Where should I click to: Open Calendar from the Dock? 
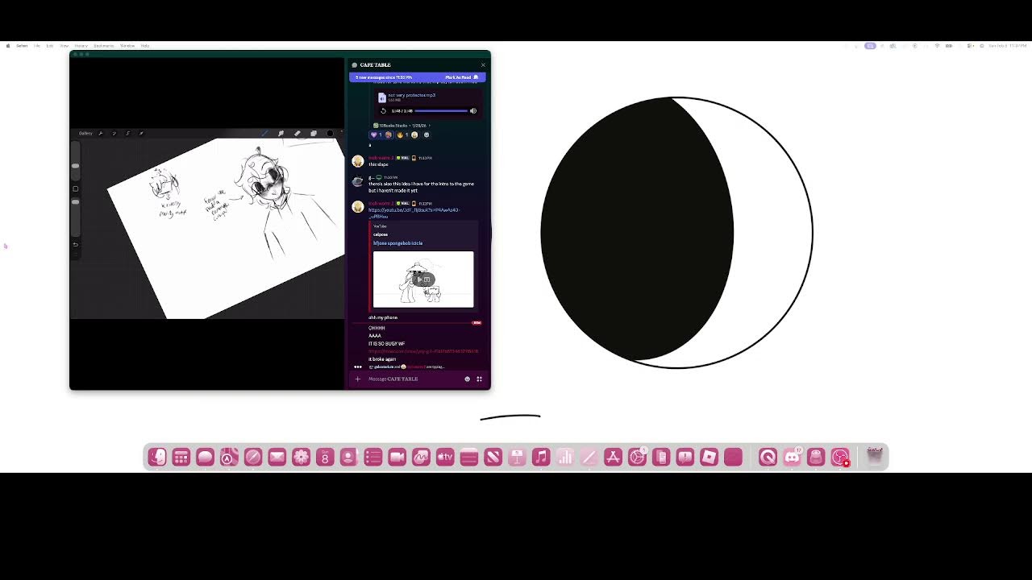[325, 458]
